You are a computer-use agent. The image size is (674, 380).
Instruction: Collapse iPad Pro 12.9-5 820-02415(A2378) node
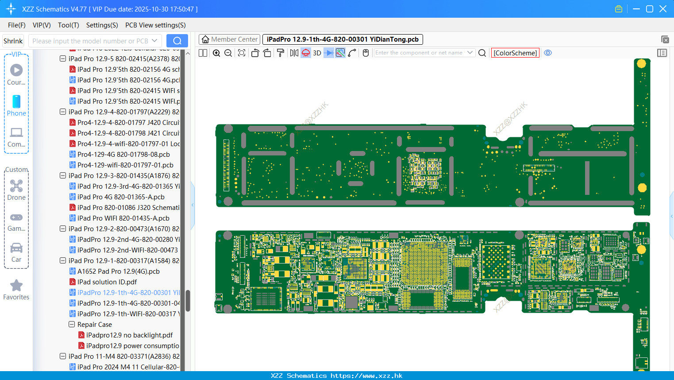63,58
